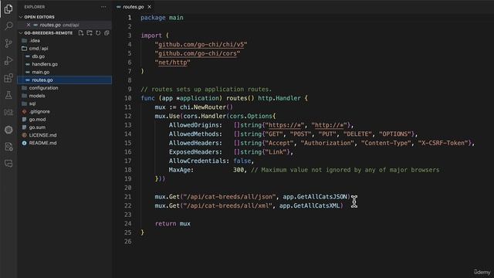The height and width of the screenshot is (278, 494).
Task: Click MaxAge value 300
Action: click(x=239, y=170)
